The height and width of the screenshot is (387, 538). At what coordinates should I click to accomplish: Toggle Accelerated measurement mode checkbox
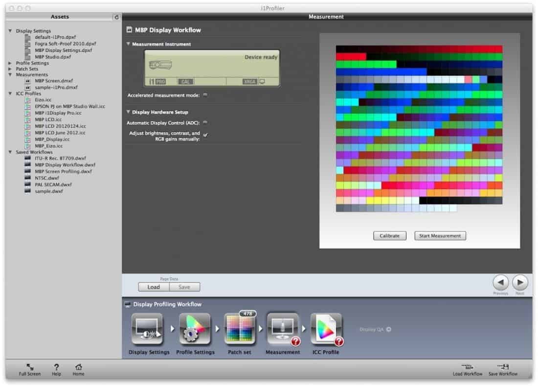tap(205, 95)
